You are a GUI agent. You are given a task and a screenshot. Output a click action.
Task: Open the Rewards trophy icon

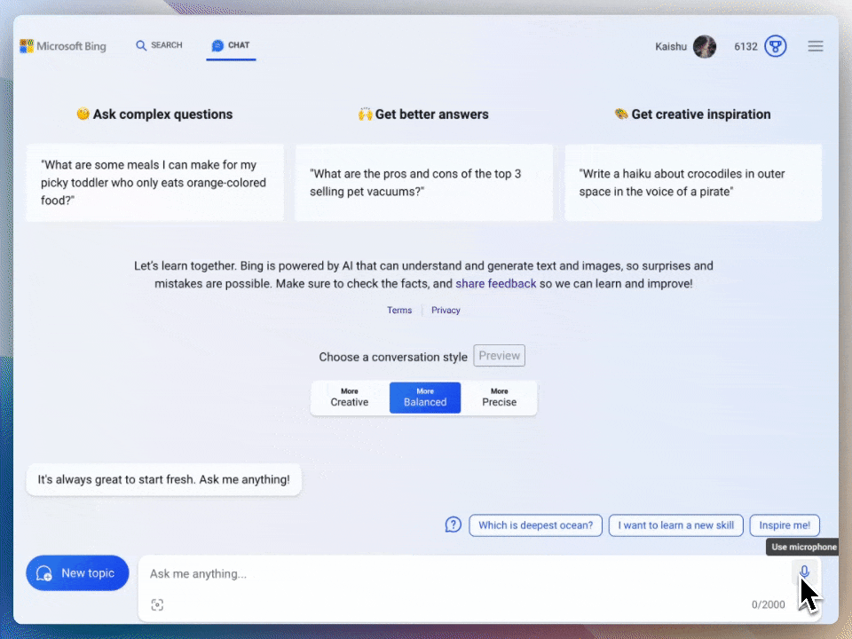[776, 46]
